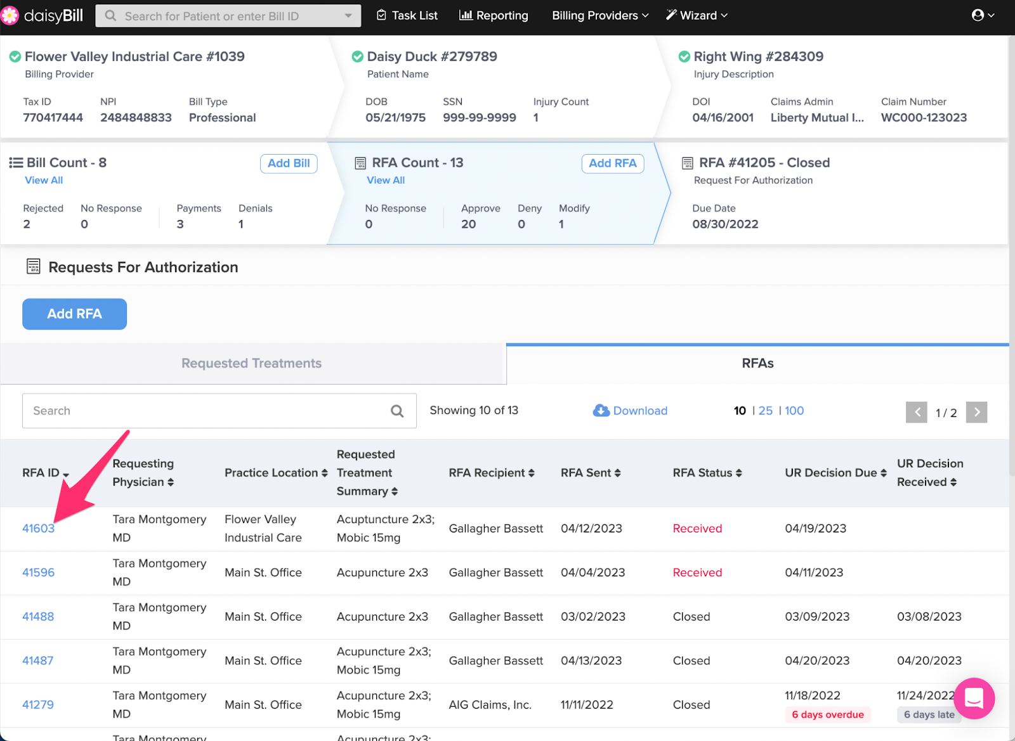Screen dimensions: 1015x741
Task: Click claim number WC000-123023
Action: pyautogui.click(x=924, y=118)
